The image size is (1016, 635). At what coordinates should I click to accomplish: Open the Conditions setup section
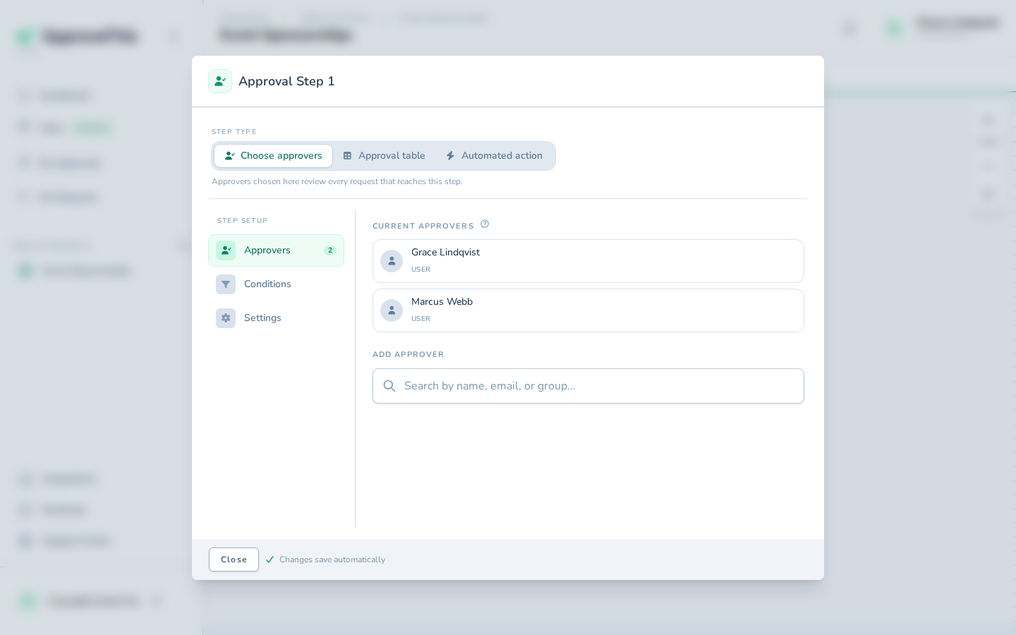pos(276,284)
